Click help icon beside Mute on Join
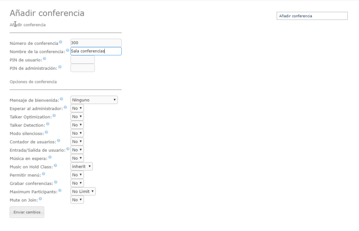Viewport: 359px width, 231px height. click(x=40, y=199)
